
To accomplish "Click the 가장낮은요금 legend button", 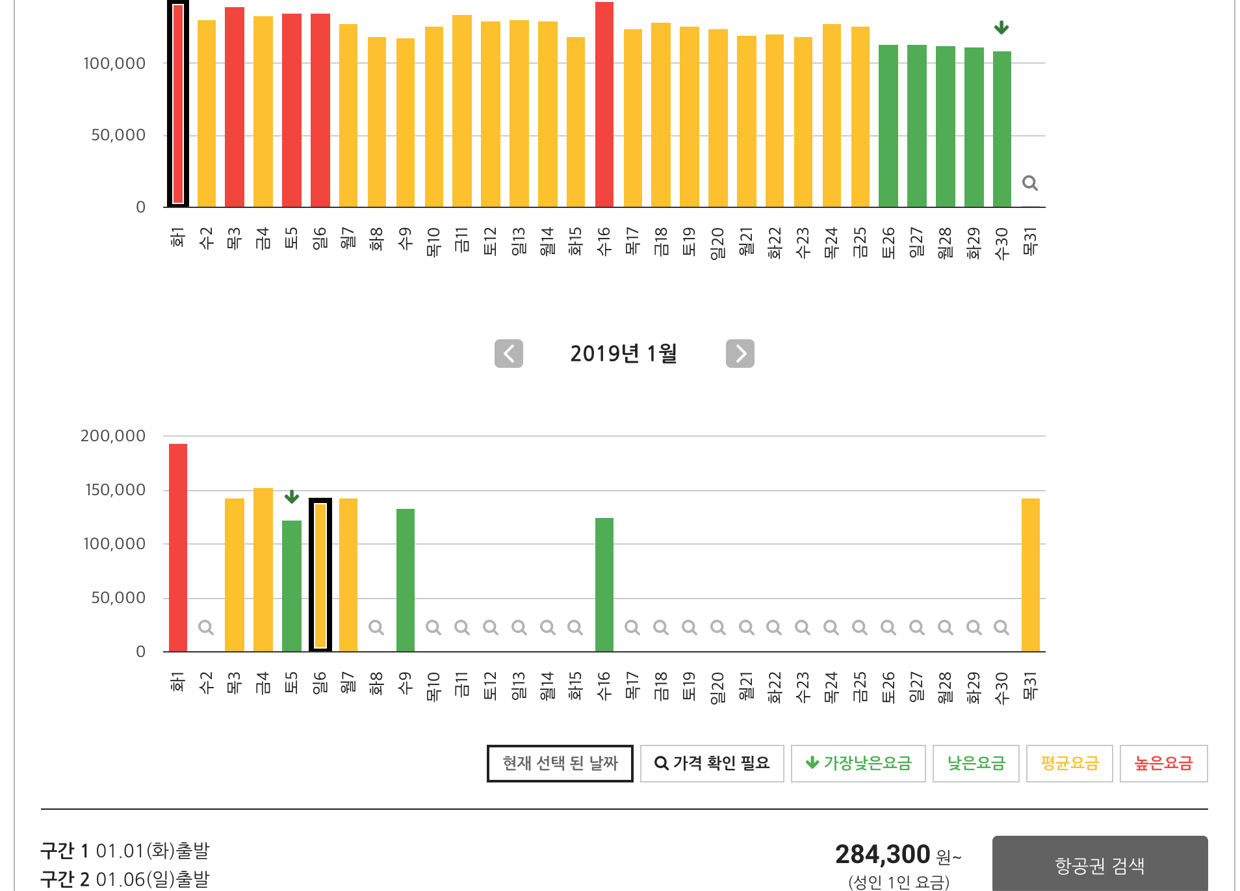I will point(858,763).
